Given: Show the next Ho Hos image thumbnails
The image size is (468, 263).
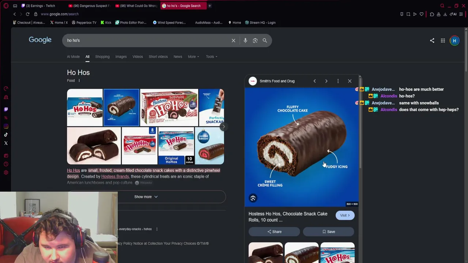Looking at the screenshot, I should click(223, 127).
